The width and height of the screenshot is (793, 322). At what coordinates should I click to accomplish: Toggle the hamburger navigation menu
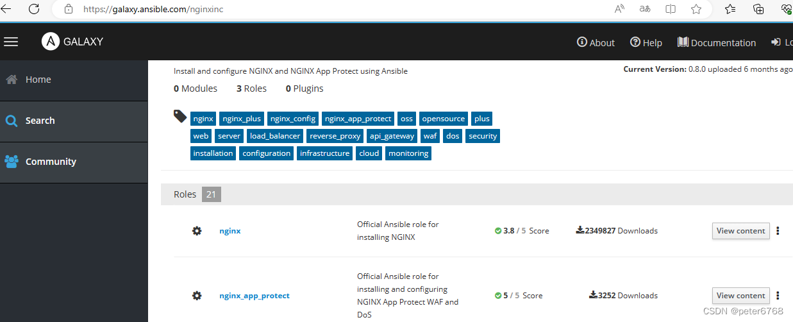pyautogui.click(x=11, y=42)
